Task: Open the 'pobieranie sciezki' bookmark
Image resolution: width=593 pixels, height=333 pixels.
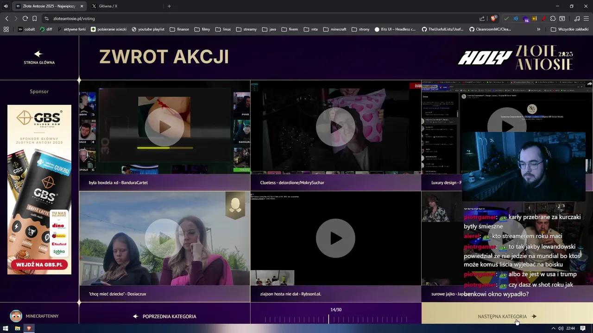Action: [x=109, y=29]
